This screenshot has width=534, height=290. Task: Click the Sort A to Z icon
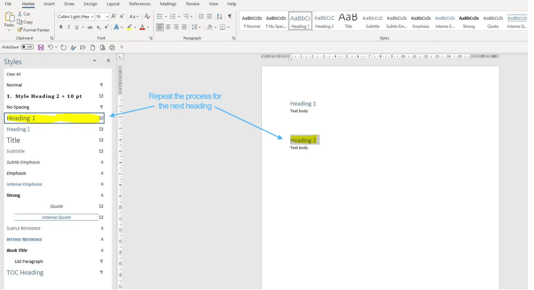click(x=220, y=16)
